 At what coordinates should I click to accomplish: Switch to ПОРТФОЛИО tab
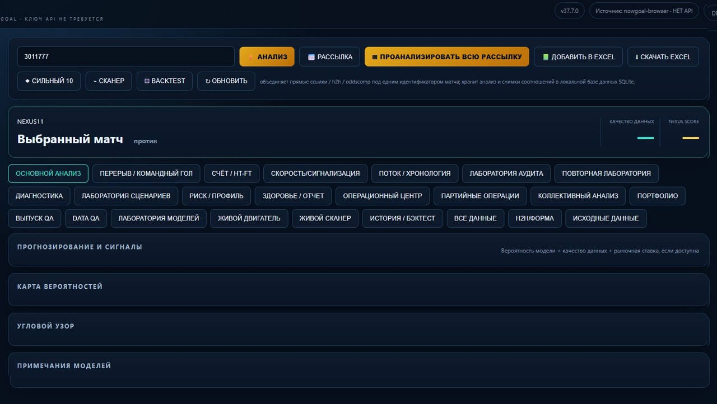[658, 196]
